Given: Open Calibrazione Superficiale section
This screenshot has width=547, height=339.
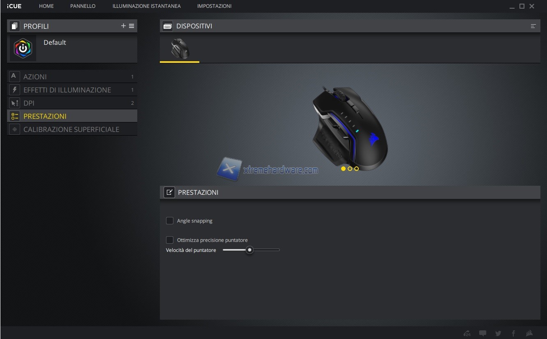Looking at the screenshot, I should click(x=71, y=129).
